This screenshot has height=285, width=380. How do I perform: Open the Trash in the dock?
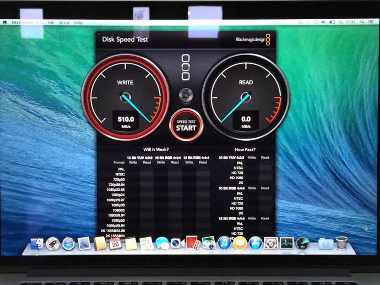(341, 243)
